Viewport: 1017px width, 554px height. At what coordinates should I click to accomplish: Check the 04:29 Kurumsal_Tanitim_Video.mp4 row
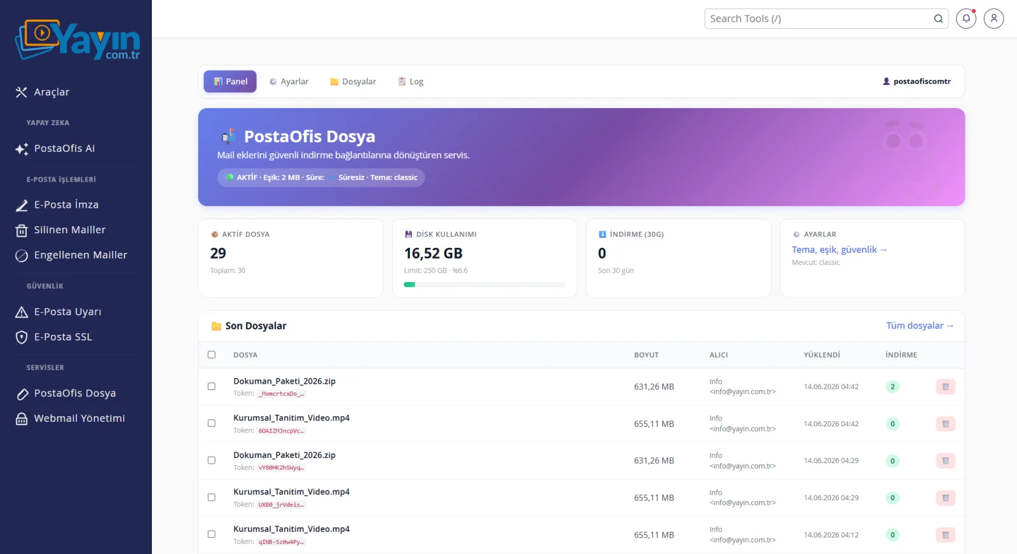click(x=212, y=497)
